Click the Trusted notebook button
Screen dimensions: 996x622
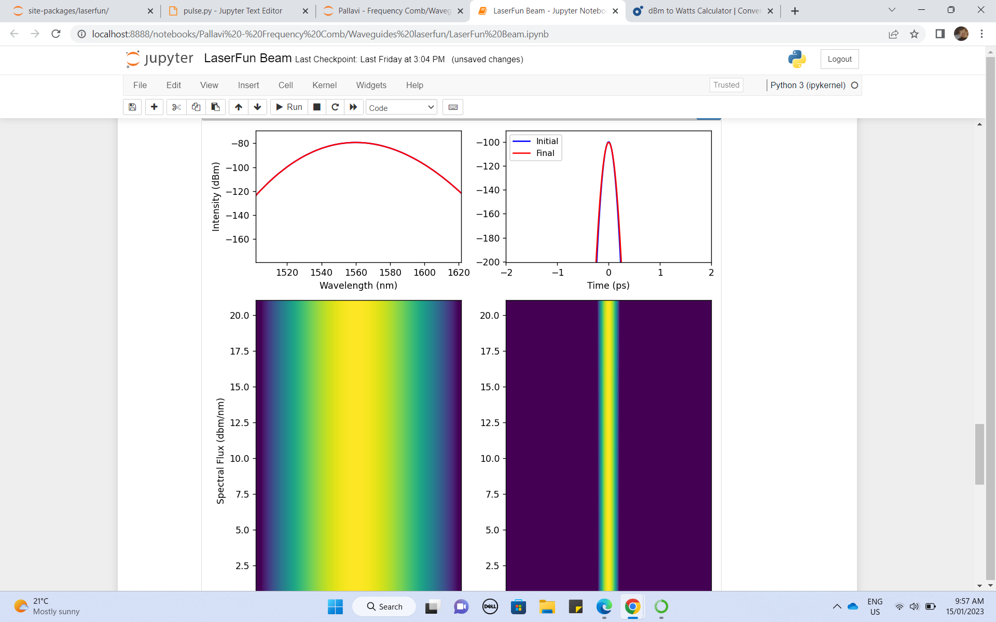[726, 84]
